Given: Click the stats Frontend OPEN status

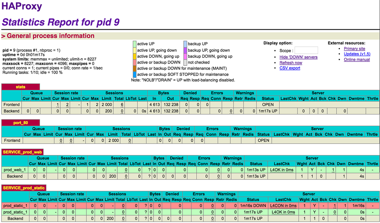Looking at the screenshot, I should click(x=268, y=104).
